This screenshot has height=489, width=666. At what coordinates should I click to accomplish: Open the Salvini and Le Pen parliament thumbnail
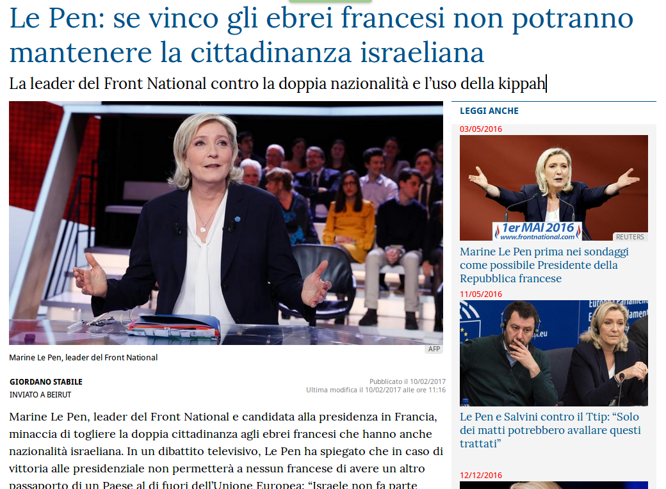tap(554, 353)
